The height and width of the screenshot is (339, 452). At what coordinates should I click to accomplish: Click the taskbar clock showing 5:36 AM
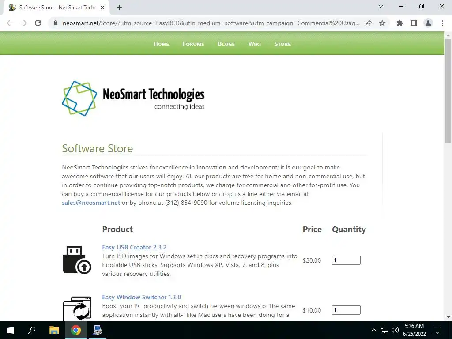[x=414, y=330]
